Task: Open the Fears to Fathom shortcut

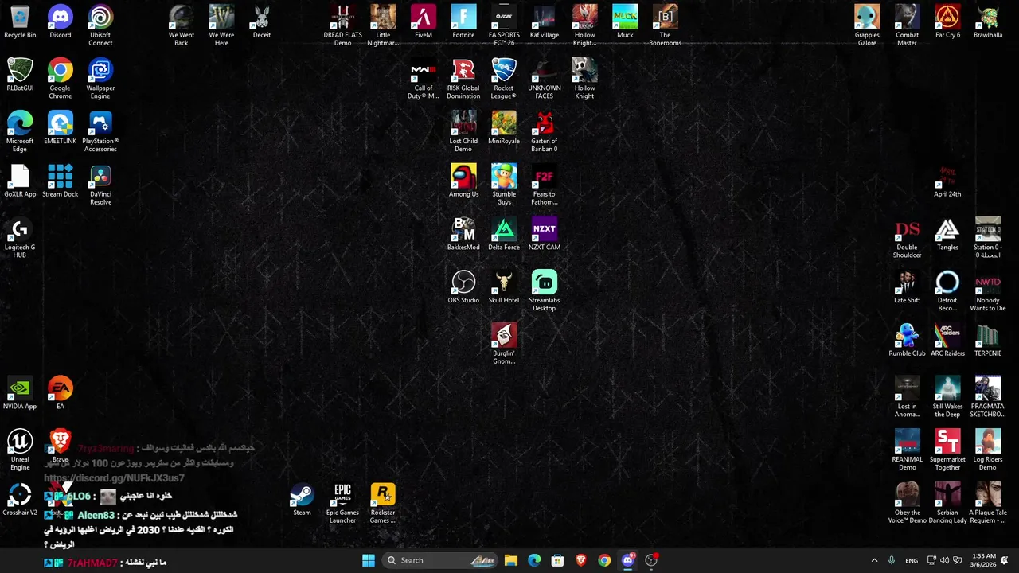Action: point(545,185)
